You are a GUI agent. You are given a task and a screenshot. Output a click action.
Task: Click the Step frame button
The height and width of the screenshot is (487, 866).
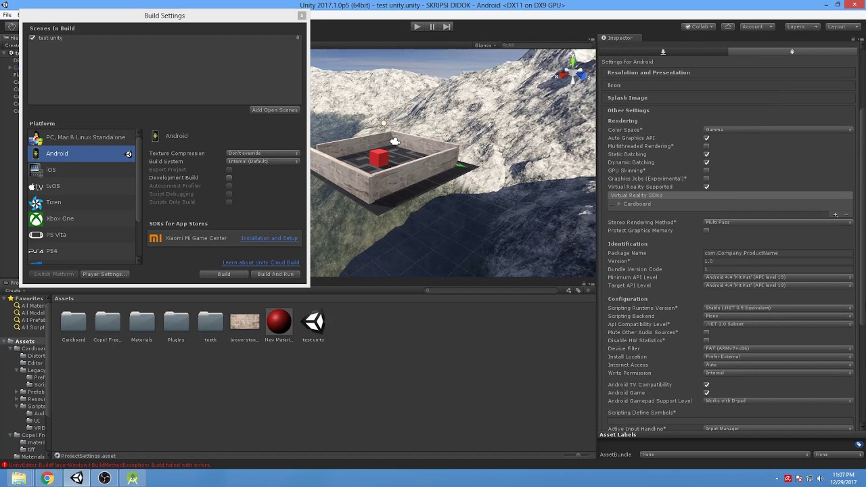click(447, 26)
